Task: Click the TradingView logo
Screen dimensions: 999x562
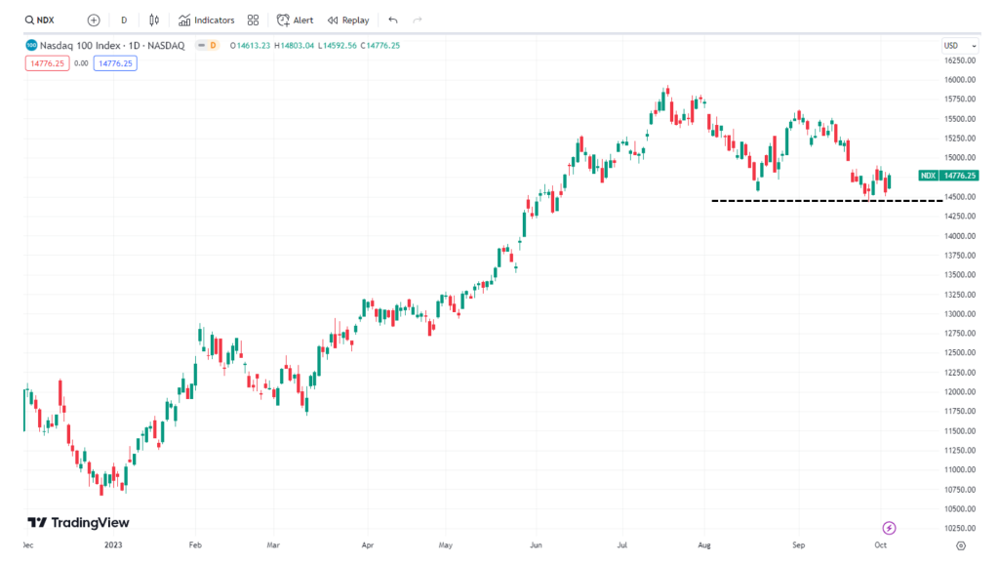Action: tap(78, 523)
